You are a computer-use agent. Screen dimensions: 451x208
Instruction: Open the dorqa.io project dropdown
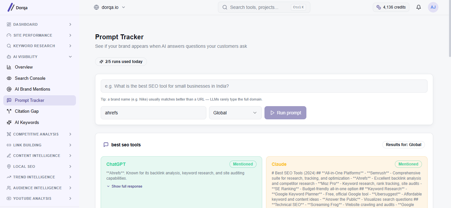click(x=110, y=7)
